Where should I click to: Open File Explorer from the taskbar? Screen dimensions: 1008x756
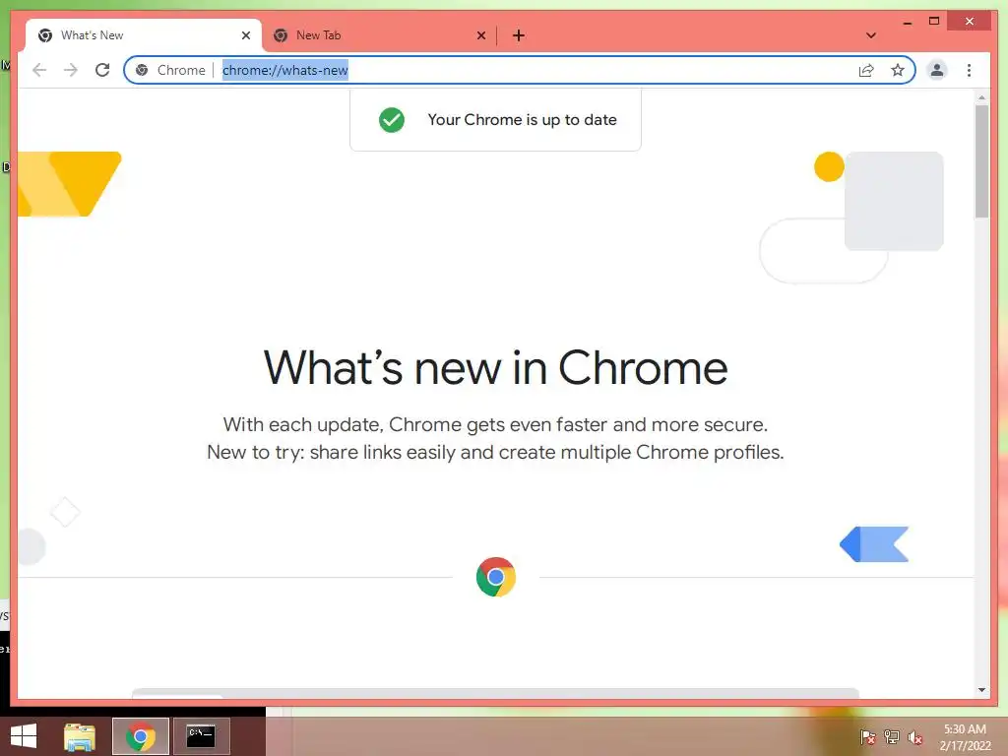click(79, 736)
